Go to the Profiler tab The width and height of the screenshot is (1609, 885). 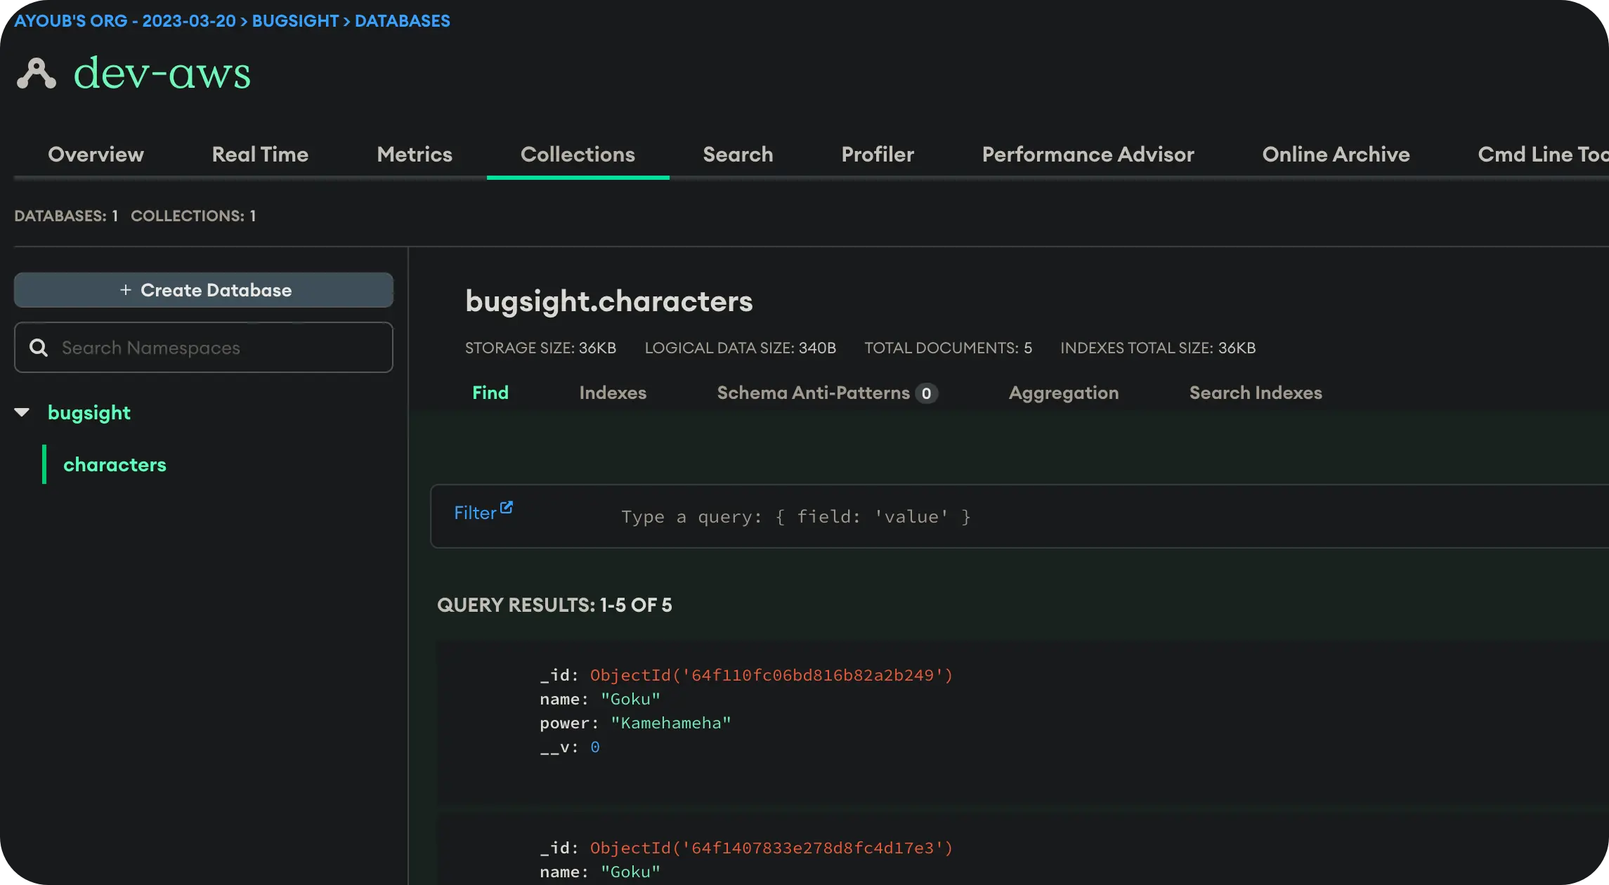(x=878, y=155)
